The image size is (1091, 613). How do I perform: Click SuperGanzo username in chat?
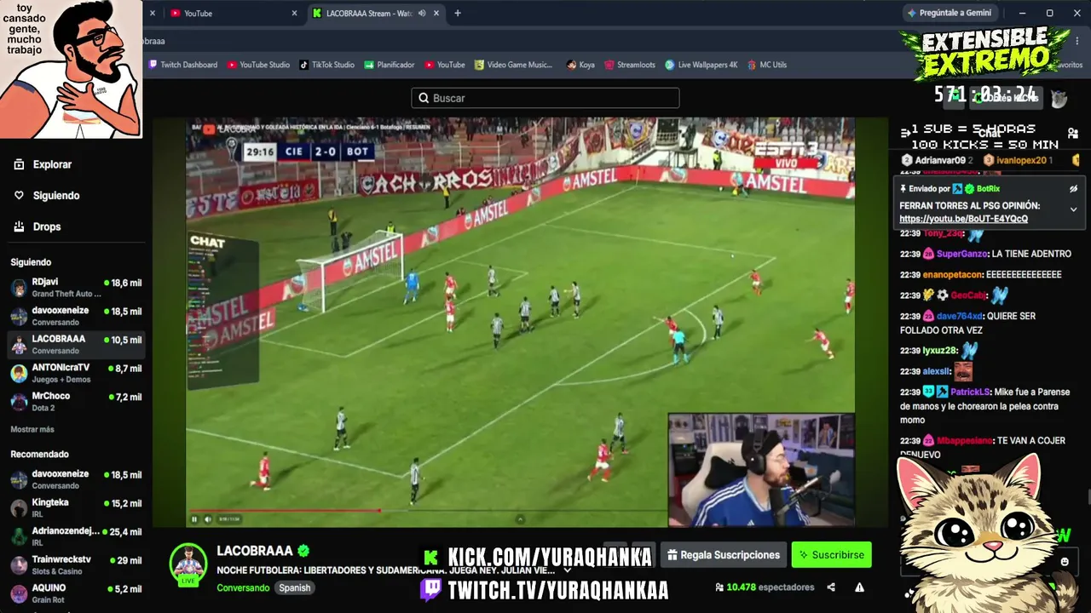click(x=961, y=254)
